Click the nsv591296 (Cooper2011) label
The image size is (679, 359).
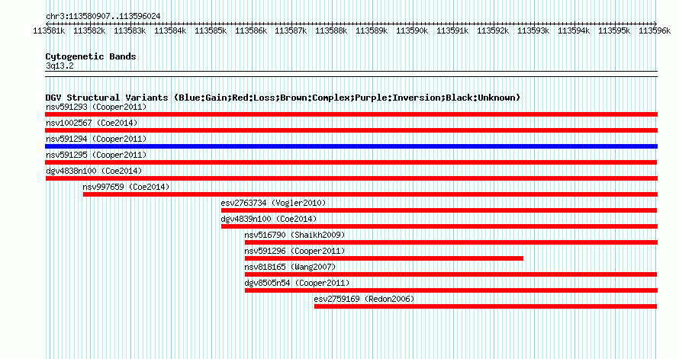294,251
